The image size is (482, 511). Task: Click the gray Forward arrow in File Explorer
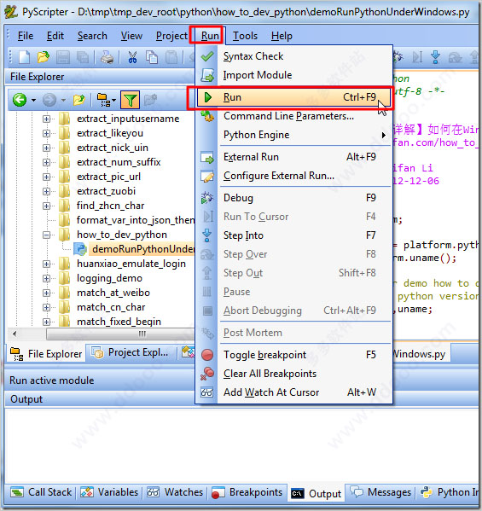click(49, 100)
